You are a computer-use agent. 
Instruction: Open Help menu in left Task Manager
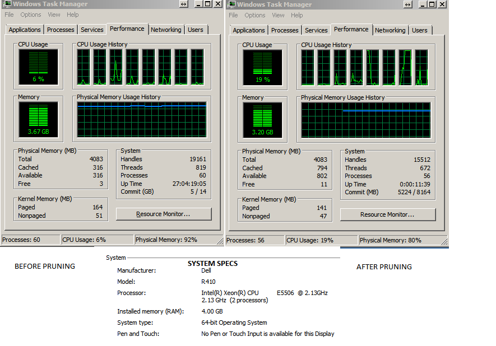click(x=72, y=15)
